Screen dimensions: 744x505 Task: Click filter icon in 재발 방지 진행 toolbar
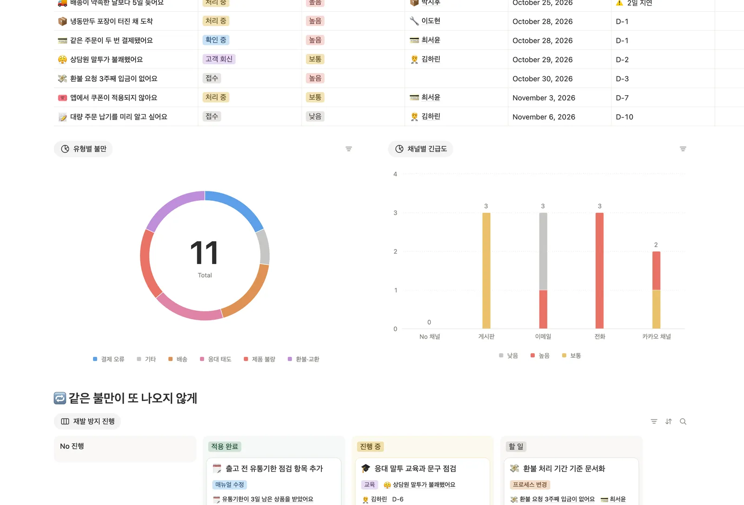tap(654, 421)
